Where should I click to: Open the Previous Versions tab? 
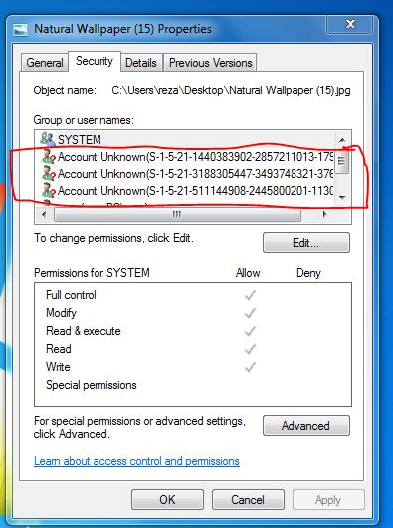tap(210, 63)
